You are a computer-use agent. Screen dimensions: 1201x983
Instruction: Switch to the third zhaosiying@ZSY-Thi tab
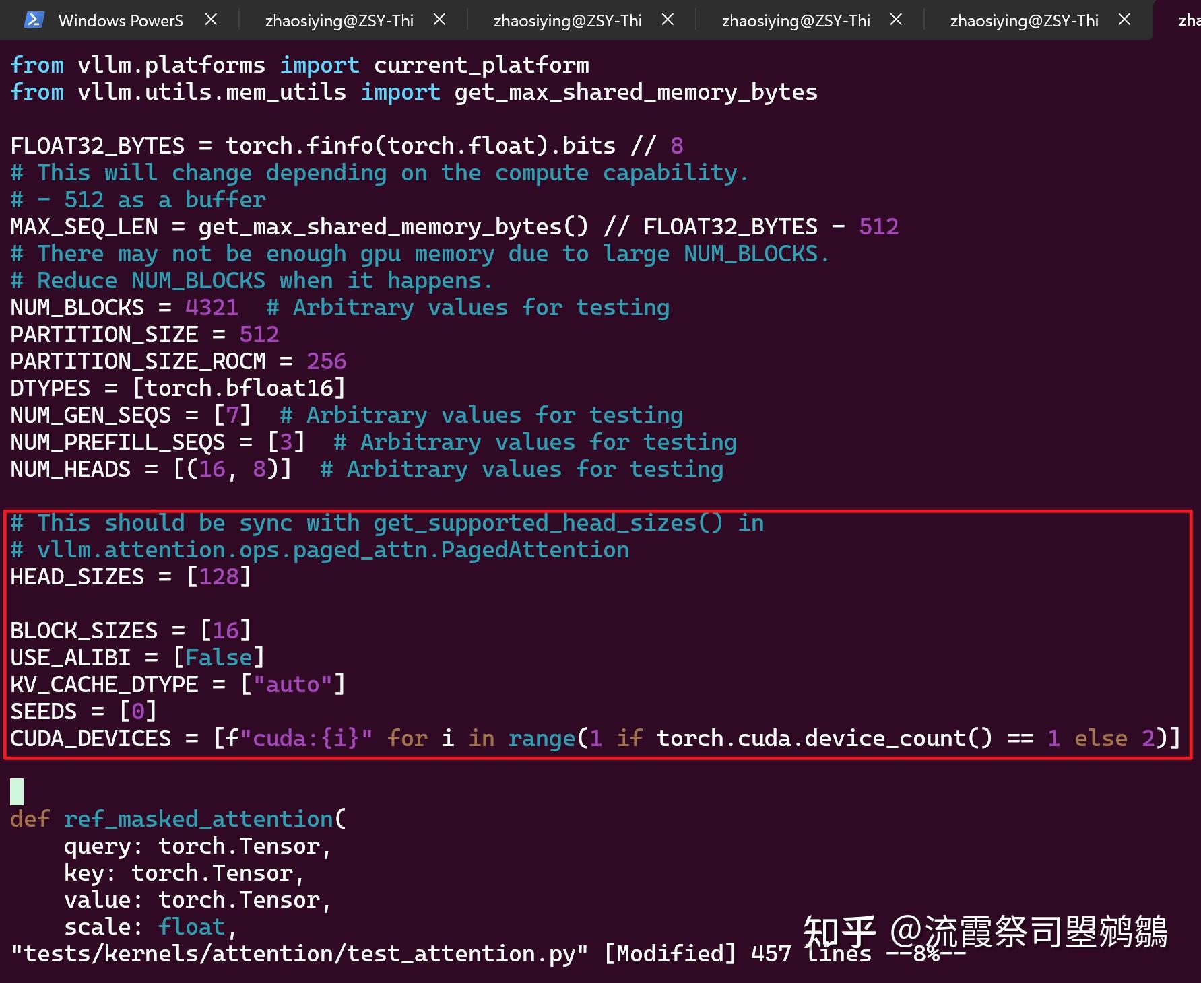pyautogui.click(x=796, y=20)
